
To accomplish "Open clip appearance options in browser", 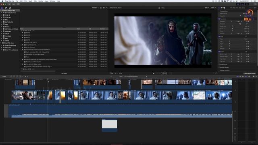I will click(x=104, y=8).
